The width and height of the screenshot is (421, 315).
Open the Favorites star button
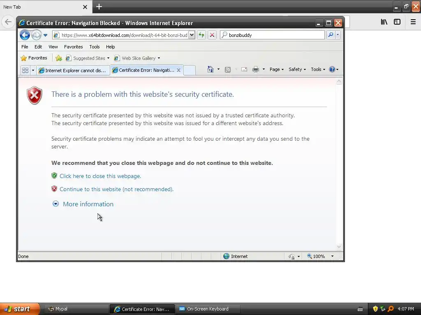(34, 58)
